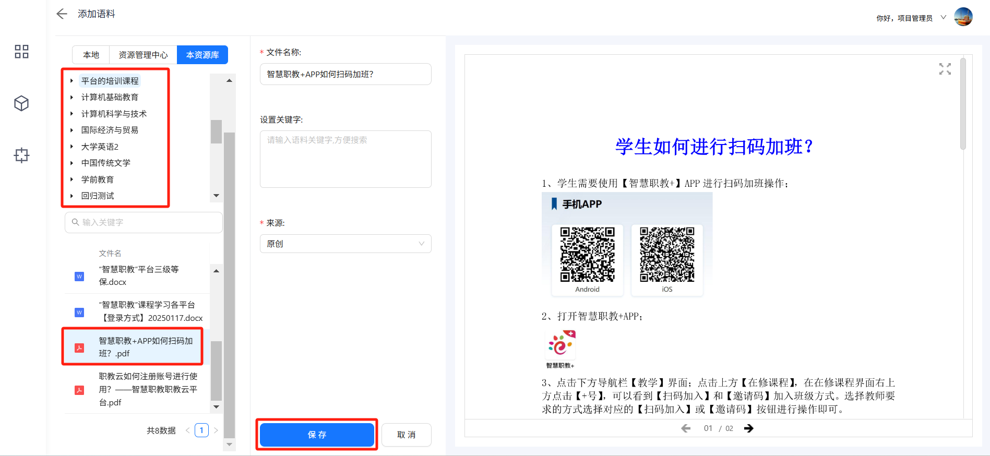Click the 设置关键字 textarea
Image resolution: width=990 pixels, height=456 pixels.
click(x=345, y=159)
